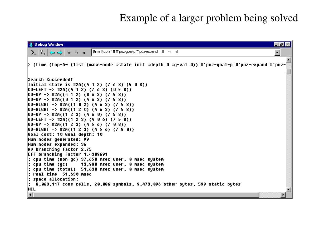Click the GO-LEFT line with (4 0 6)
This screenshot has height=239, width=319.
coord(79,119)
